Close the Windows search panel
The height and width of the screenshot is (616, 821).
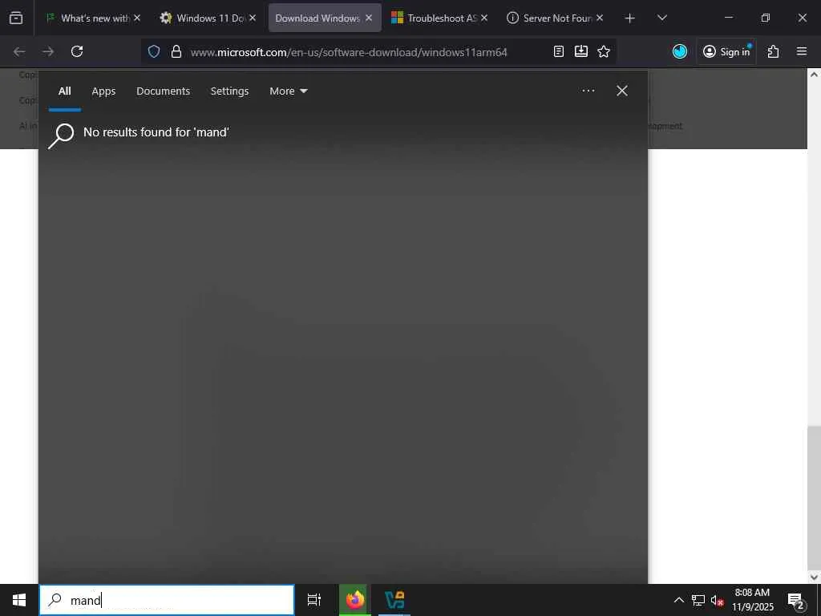click(x=622, y=91)
